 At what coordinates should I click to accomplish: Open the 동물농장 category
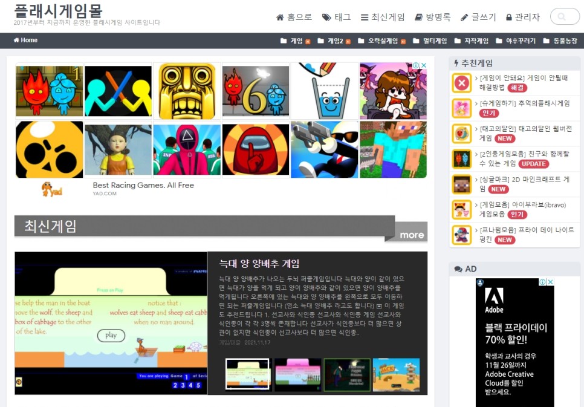pos(560,41)
